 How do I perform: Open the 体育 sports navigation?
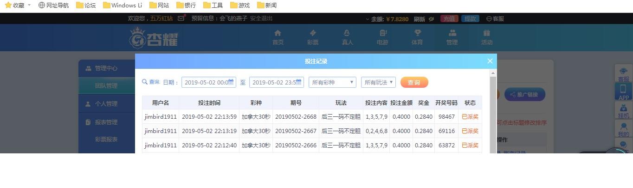tap(417, 37)
